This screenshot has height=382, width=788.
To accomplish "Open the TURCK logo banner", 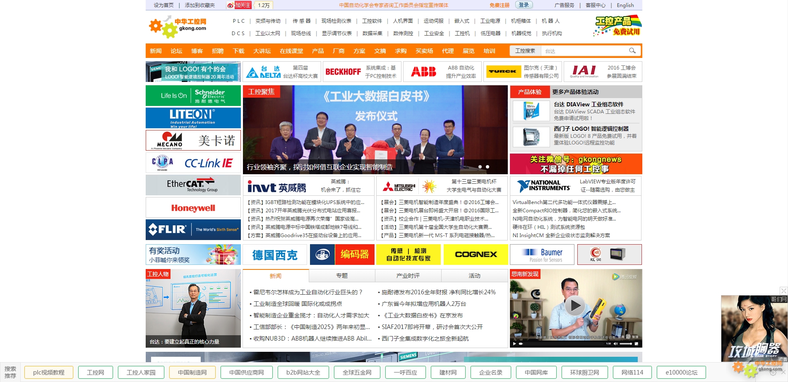I will click(503, 72).
